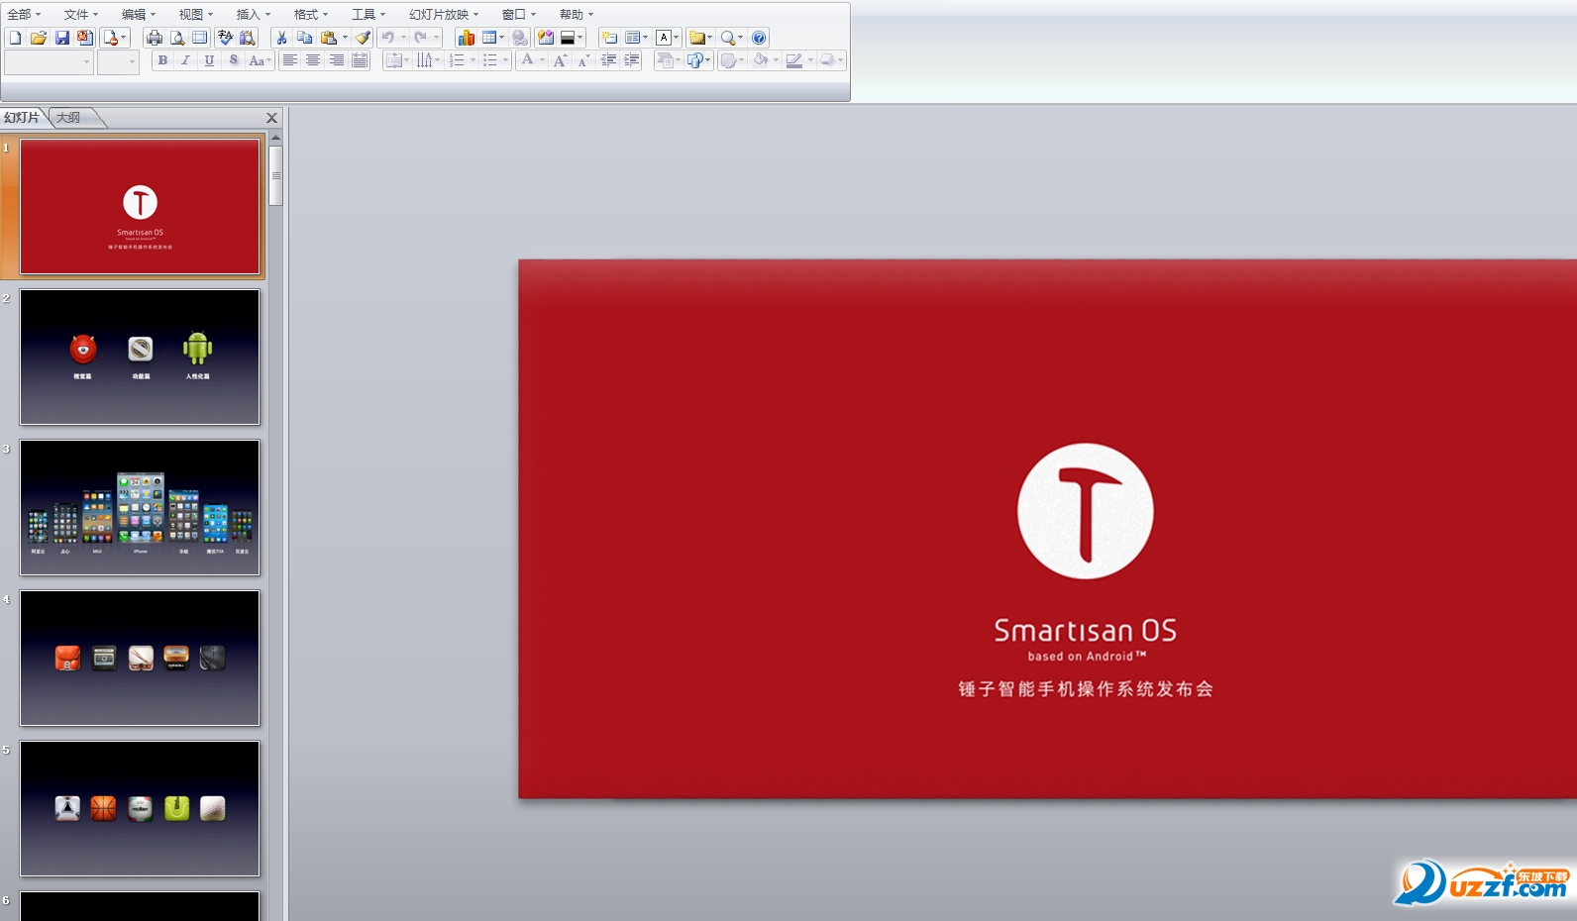Click the show formatting icon
1577x921 pixels.
[x=545, y=38]
